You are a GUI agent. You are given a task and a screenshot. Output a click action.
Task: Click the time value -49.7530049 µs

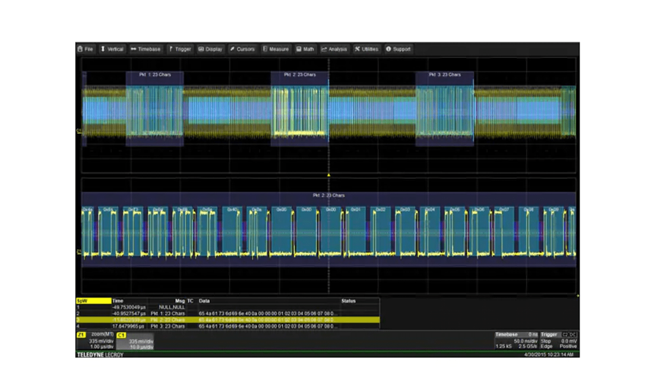(x=129, y=307)
